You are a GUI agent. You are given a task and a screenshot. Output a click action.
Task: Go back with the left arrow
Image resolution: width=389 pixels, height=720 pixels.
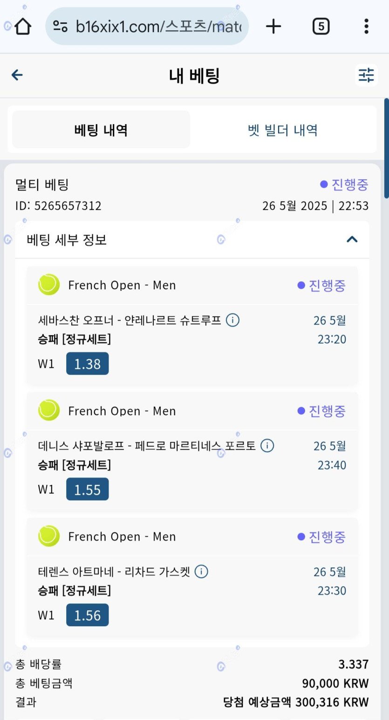[x=17, y=75]
